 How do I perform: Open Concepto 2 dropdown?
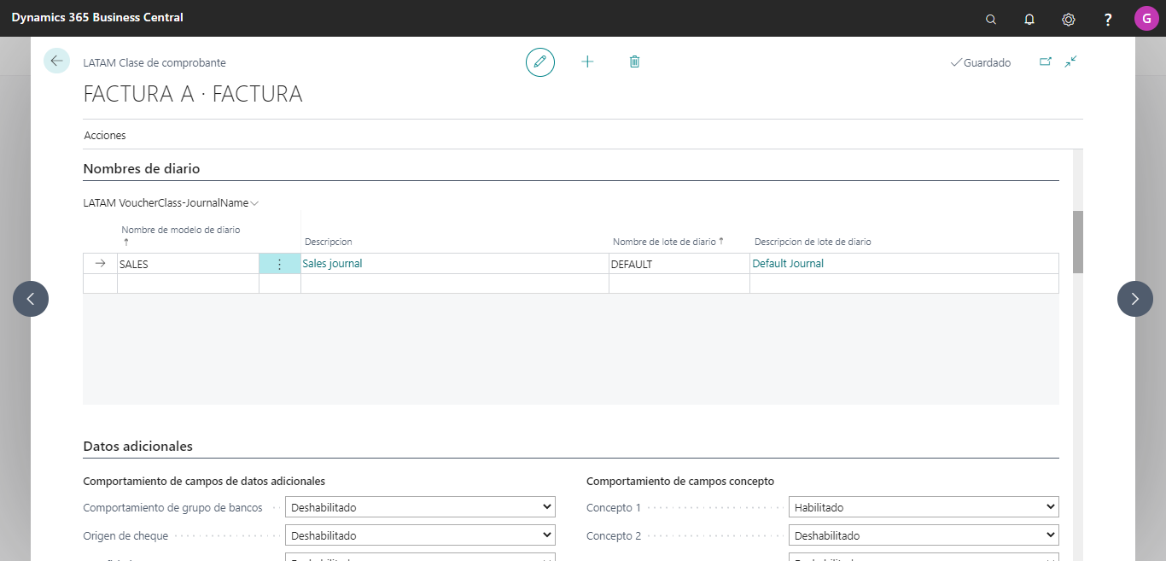click(924, 535)
